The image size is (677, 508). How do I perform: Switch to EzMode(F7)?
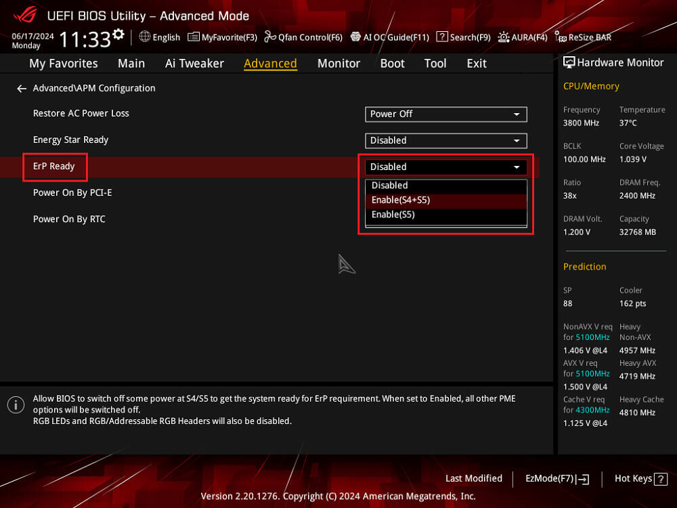(557, 479)
